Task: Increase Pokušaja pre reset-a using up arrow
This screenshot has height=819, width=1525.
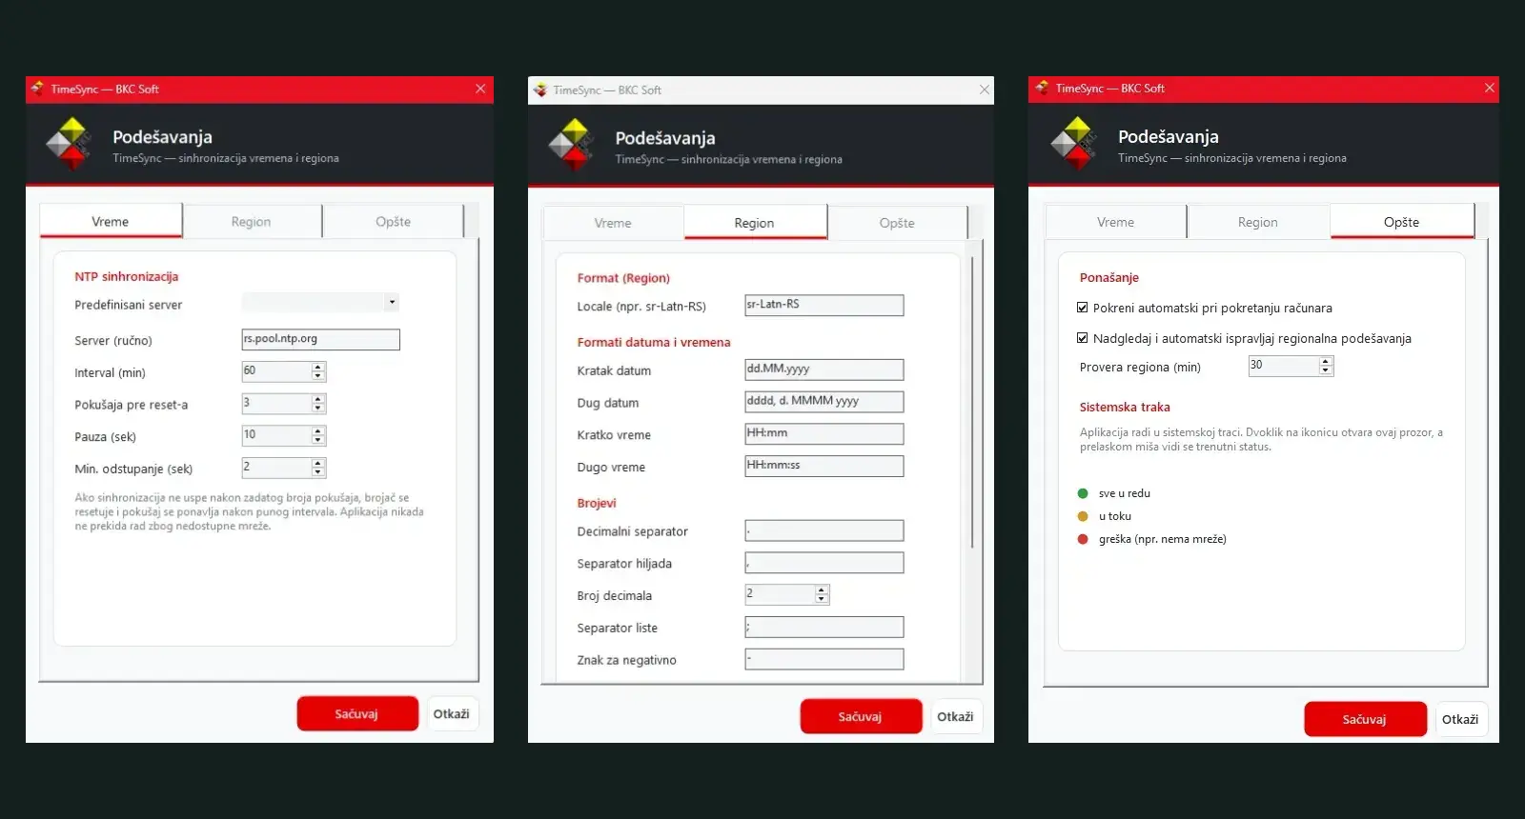Action: (318, 399)
